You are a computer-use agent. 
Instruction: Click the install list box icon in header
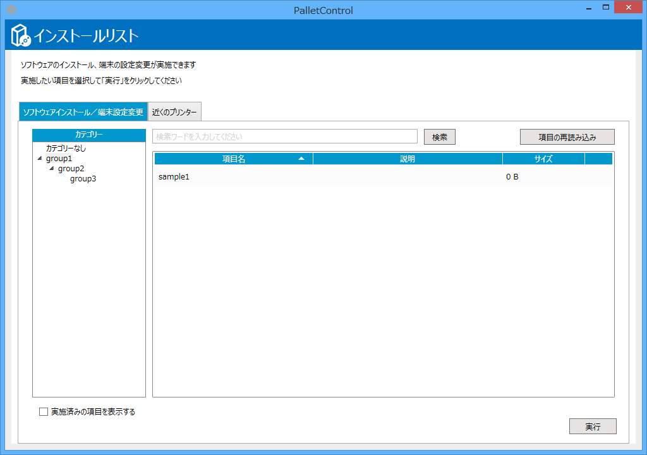coord(21,35)
